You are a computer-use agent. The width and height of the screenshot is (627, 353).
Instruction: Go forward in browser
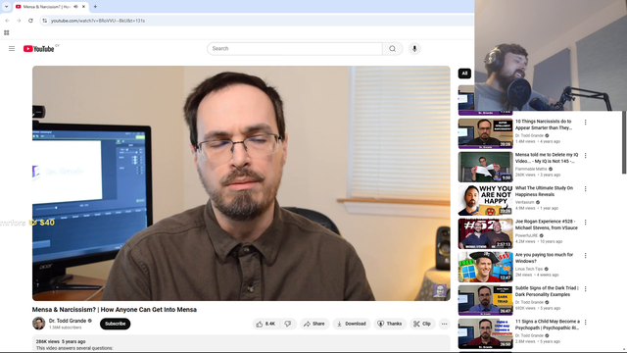pos(19,21)
